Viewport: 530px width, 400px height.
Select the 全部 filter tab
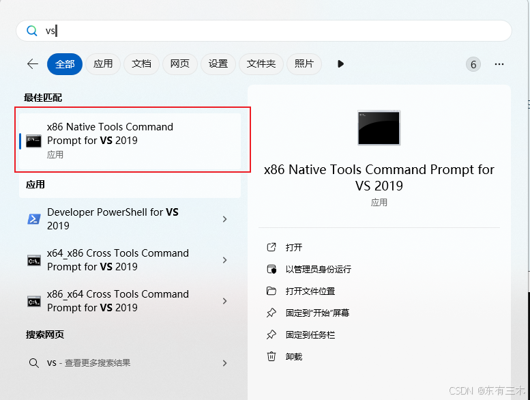pyautogui.click(x=65, y=64)
